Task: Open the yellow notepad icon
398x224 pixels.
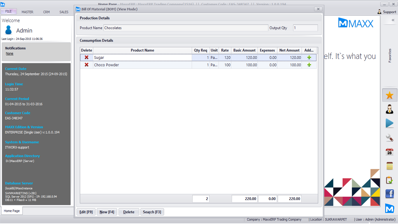Action: point(390,166)
